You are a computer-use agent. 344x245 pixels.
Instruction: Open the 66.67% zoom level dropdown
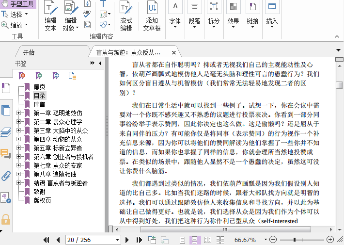coord(266,240)
